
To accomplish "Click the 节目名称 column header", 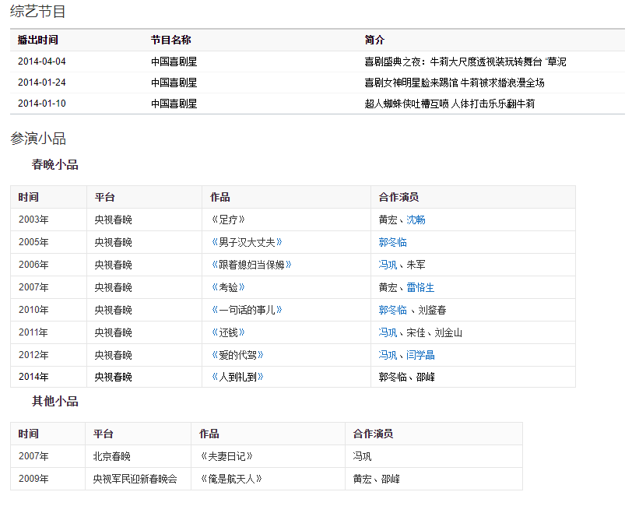I will pos(171,40).
